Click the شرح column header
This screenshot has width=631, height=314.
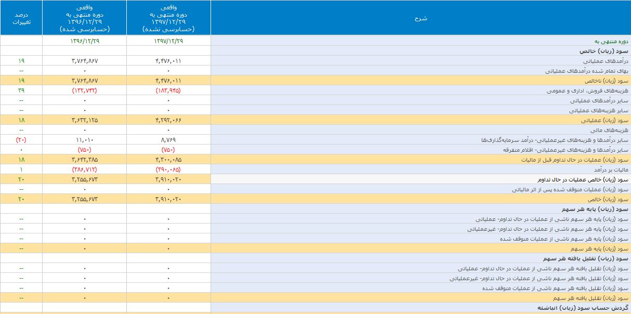click(x=420, y=18)
